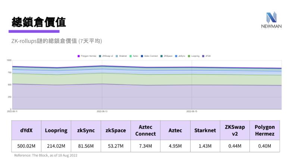
Task: Click the dYdX table header cell
Action: click(x=26, y=130)
